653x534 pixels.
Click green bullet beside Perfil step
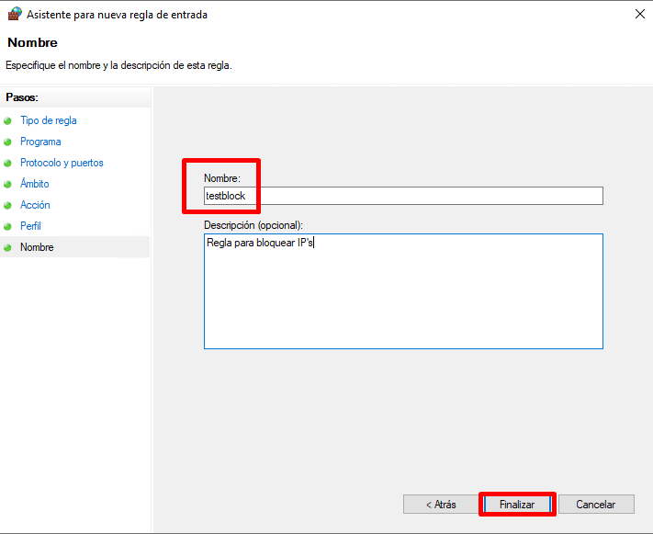(7, 226)
